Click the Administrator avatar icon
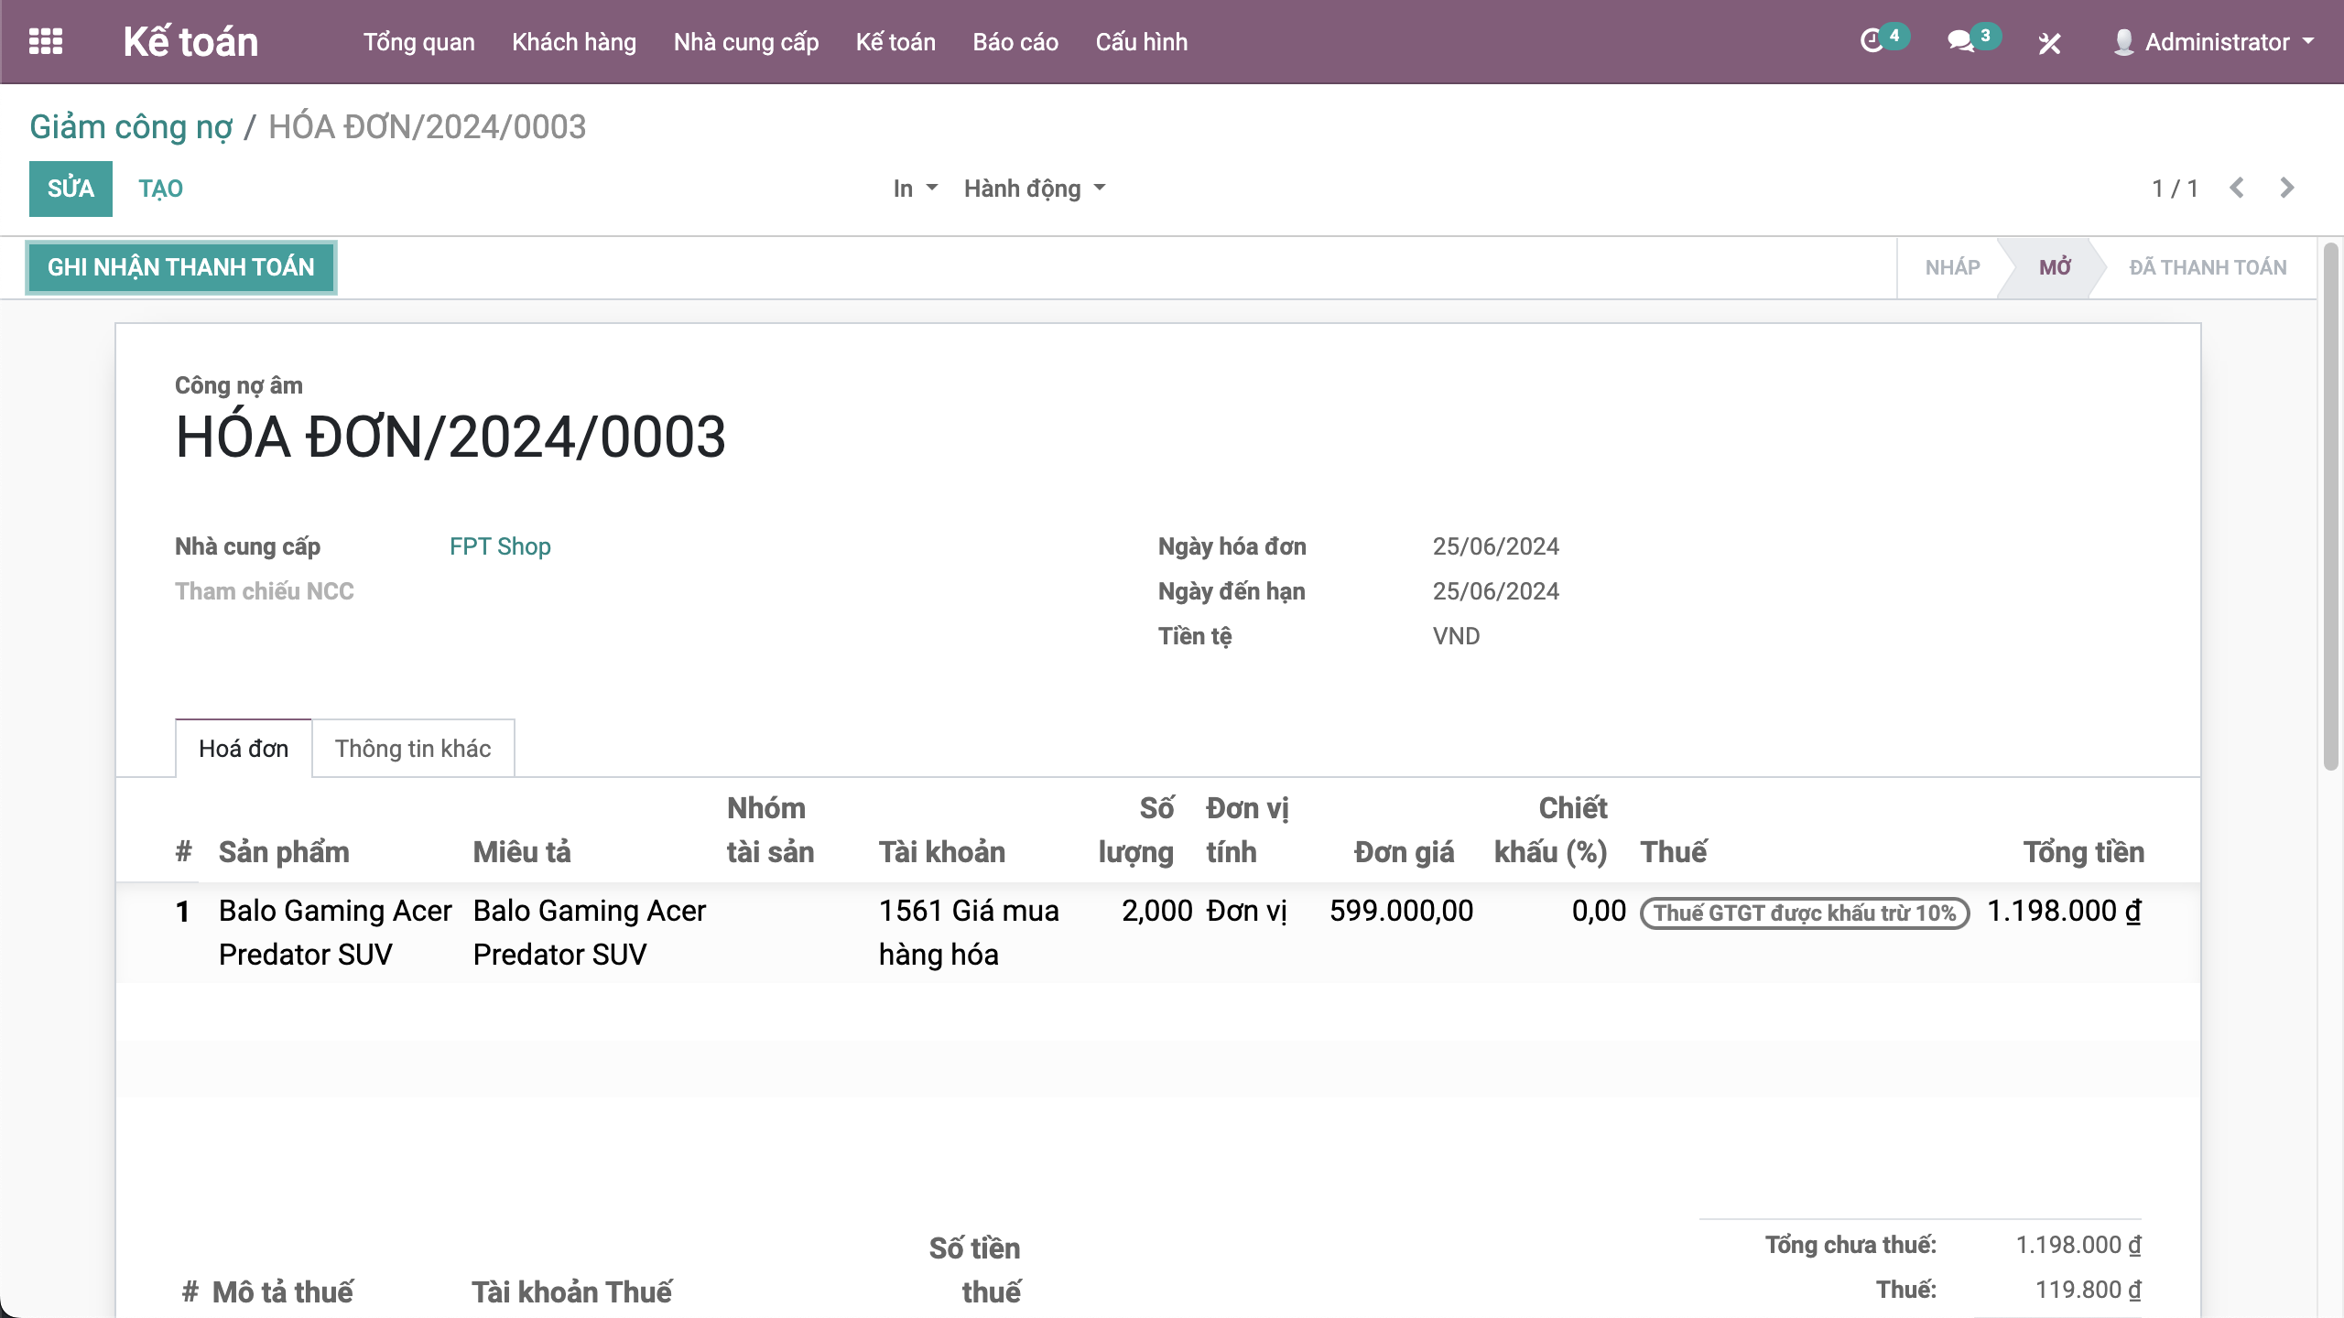The width and height of the screenshot is (2344, 1318). 2123,42
